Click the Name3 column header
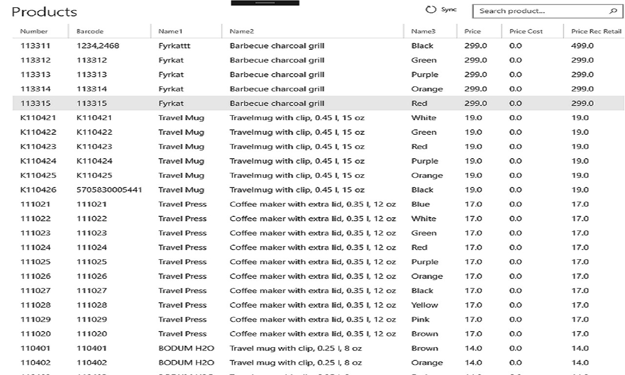The height and width of the screenshot is (375, 625). click(423, 31)
